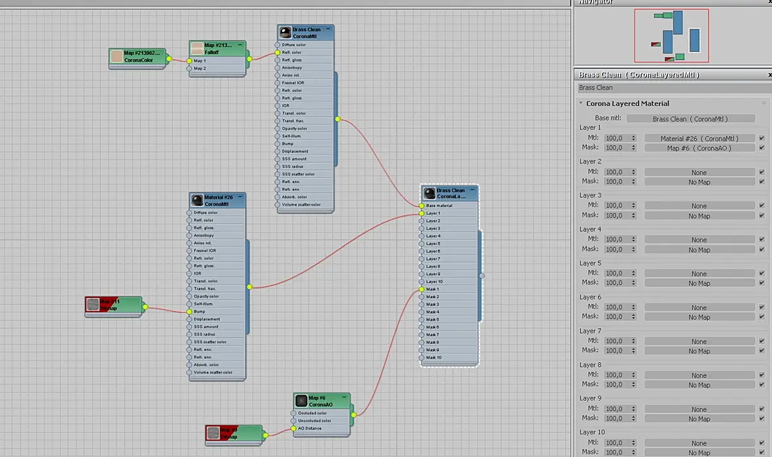The image size is (772, 457).
Task: Click the Brass Clean CoronaMtl node sphere icon
Action: 285,33
